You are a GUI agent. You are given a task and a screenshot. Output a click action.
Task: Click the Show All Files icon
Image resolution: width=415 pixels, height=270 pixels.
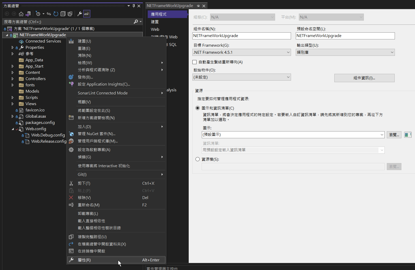tap(70, 14)
